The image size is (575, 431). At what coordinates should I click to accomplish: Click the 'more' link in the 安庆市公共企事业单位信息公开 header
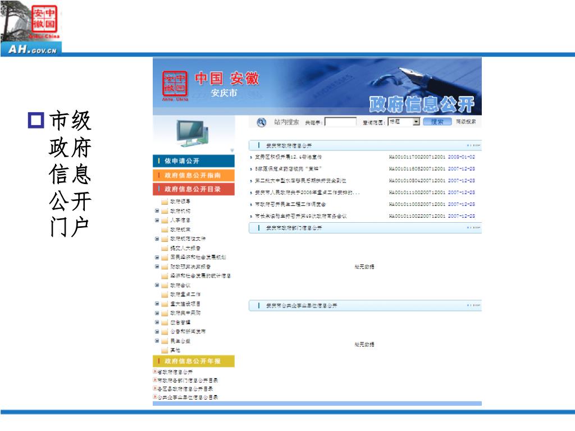click(x=473, y=305)
